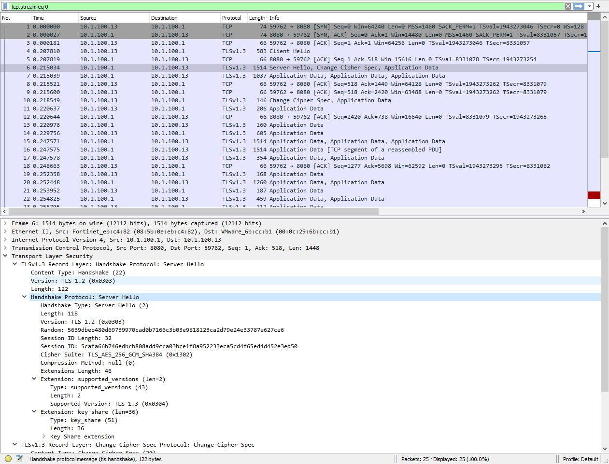Collapse the Transport Layer Security section
Screen dimensions: 609x464
[5, 256]
